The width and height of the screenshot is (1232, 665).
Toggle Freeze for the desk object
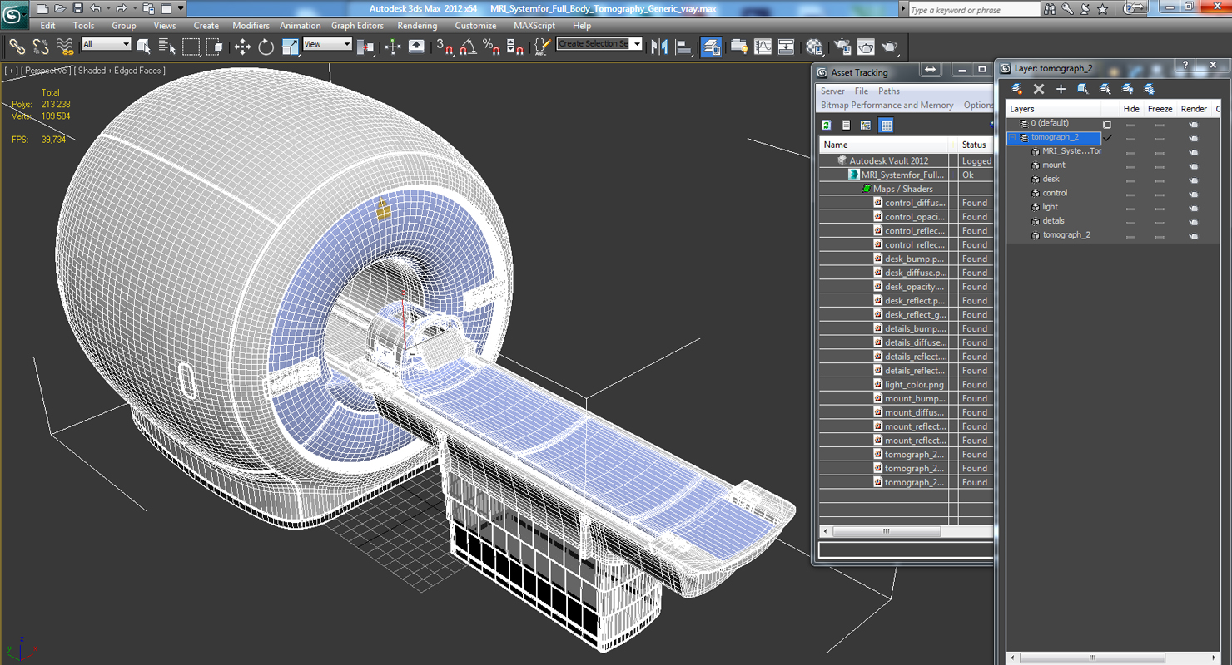coord(1160,180)
